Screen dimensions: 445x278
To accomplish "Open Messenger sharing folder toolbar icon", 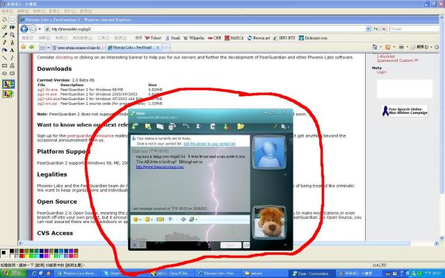I will 241,126.
